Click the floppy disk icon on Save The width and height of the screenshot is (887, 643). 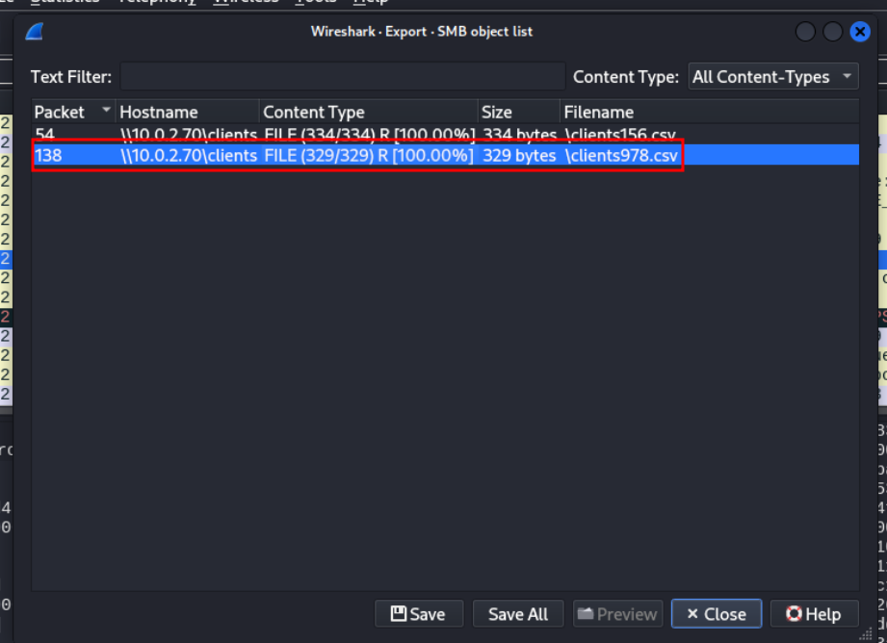pos(399,613)
